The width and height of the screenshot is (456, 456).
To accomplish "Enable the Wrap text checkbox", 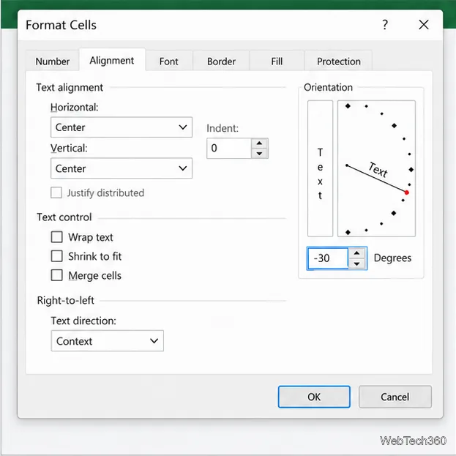I will click(56, 237).
